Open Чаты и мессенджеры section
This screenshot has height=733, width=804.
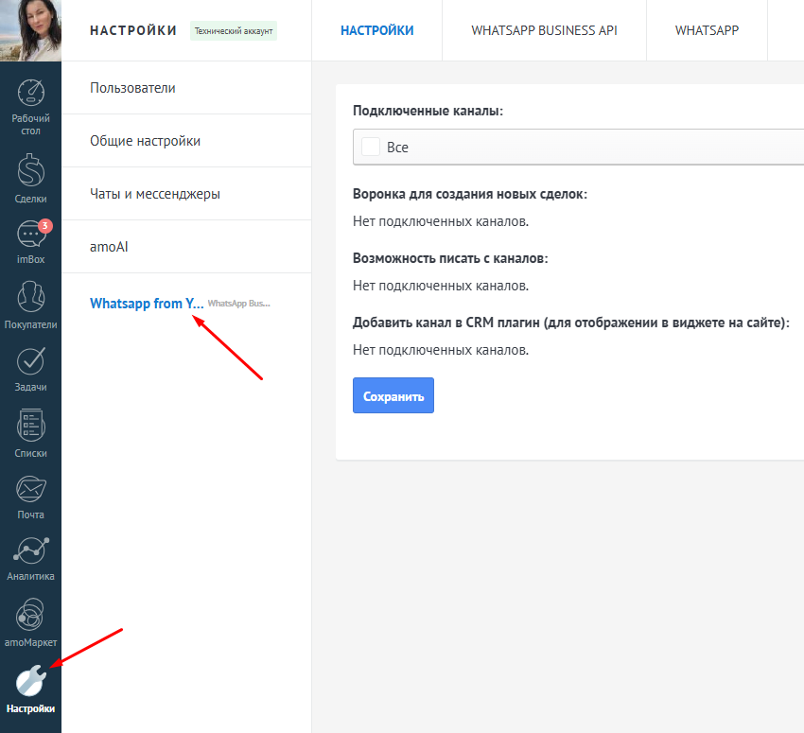pyautogui.click(x=155, y=194)
